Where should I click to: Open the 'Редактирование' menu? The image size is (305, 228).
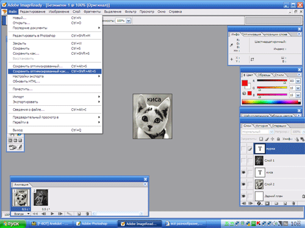click(32, 12)
